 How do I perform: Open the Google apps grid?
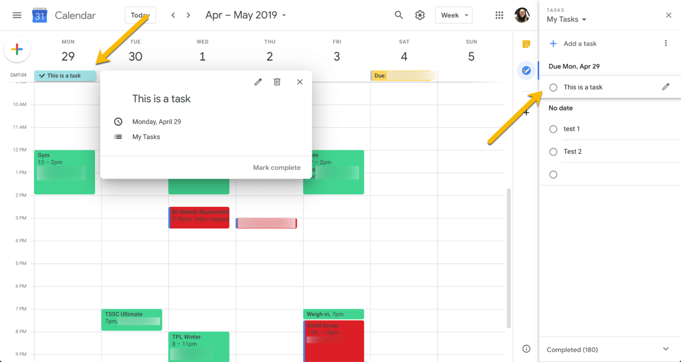pos(499,15)
